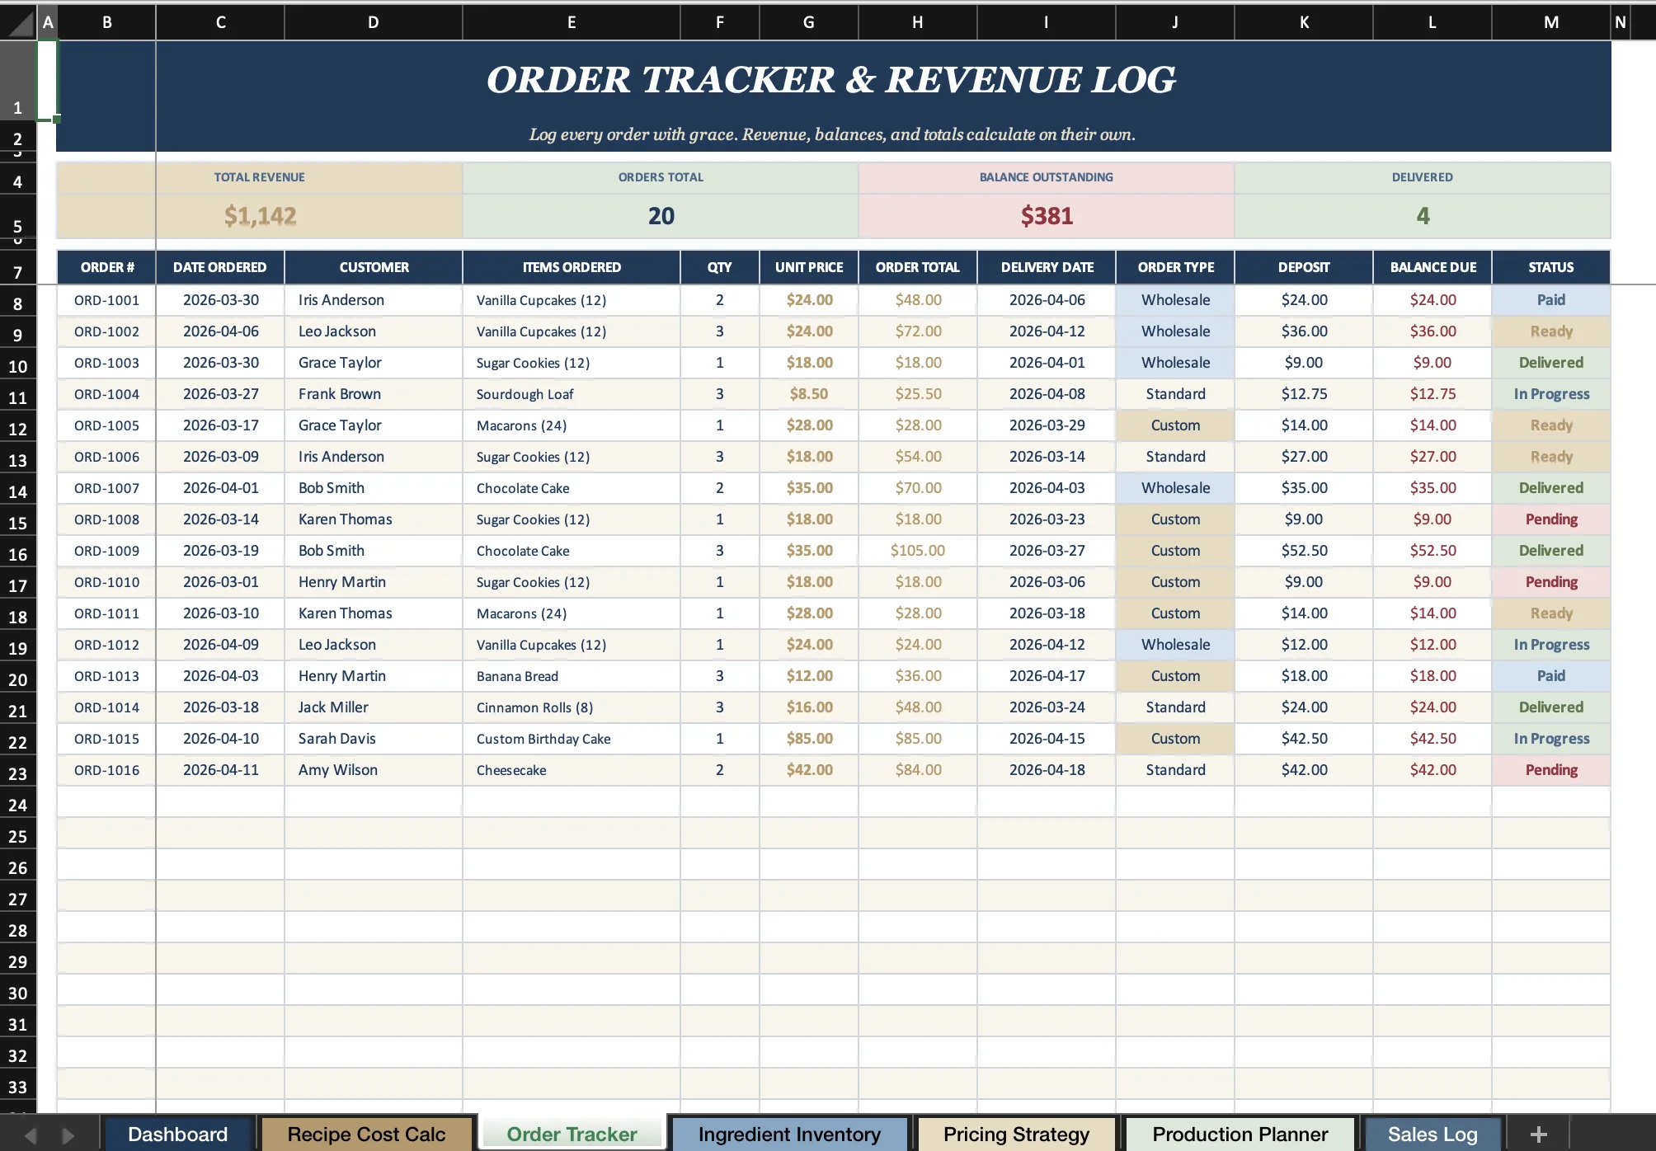This screenshot has width=1656, height=1151.
Task: Select the Orders Total value 20
Action: point(661,216)
